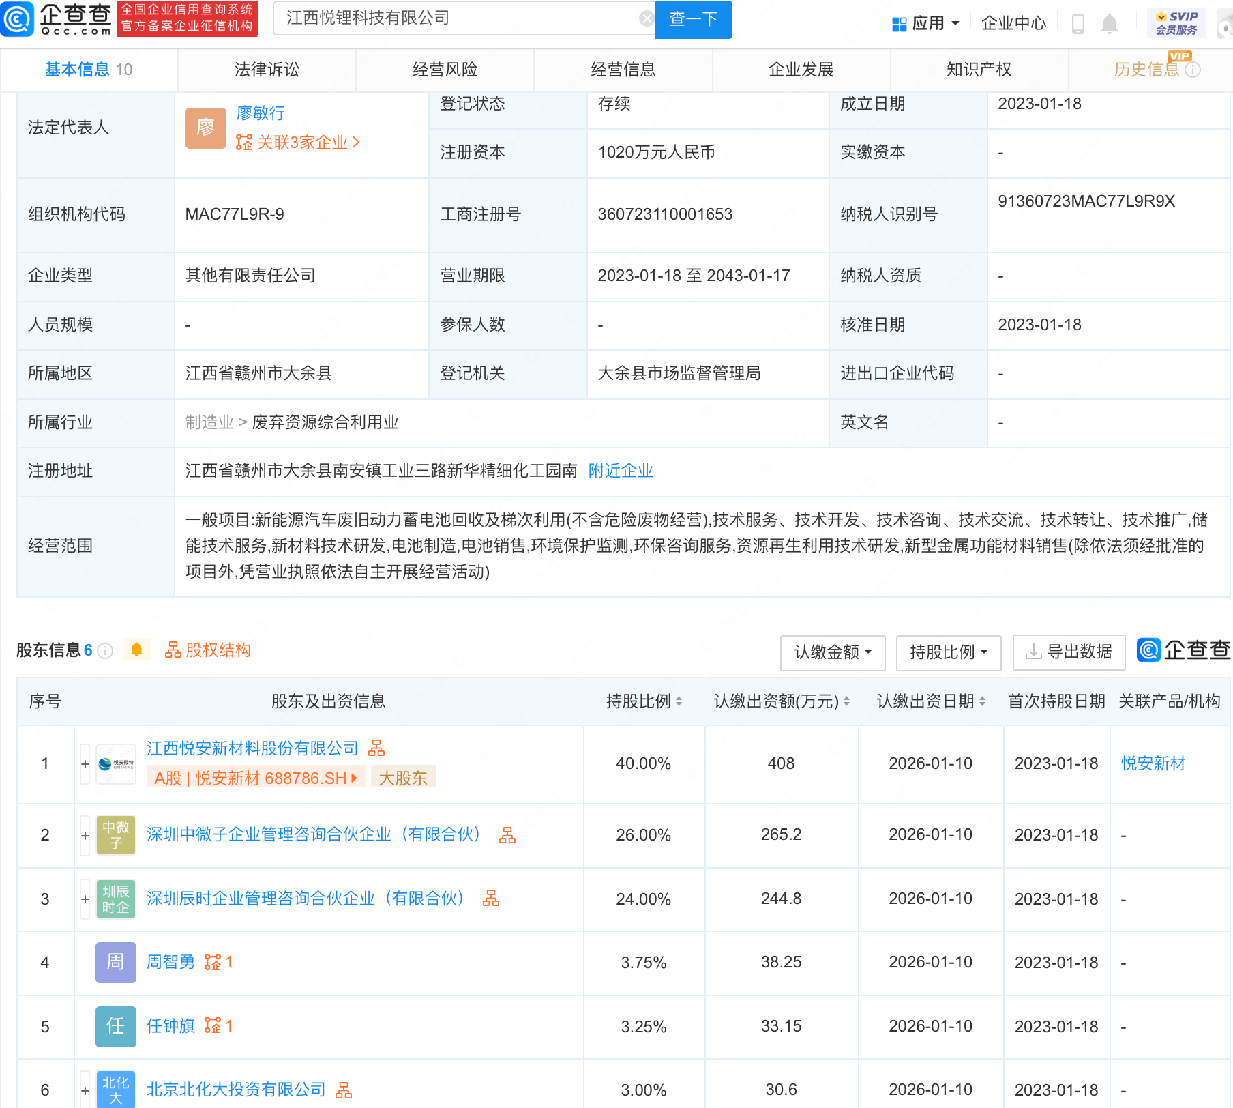The height and width of the screenshot is (1108, 1233).
Task: Select the tax ID 91360723MAC77L9R9X
Action: 1086,201
